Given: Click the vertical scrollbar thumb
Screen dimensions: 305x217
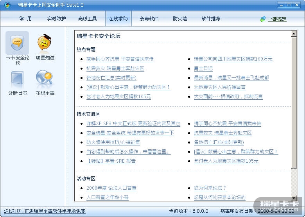Looking at the screenshot, I should click(294, 102).
